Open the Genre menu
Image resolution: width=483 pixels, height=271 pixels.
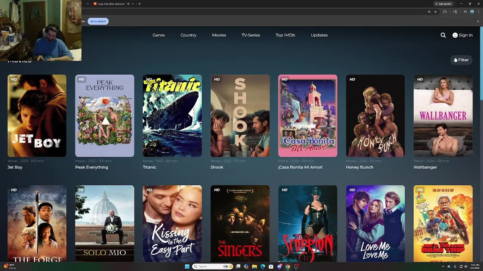158,35
